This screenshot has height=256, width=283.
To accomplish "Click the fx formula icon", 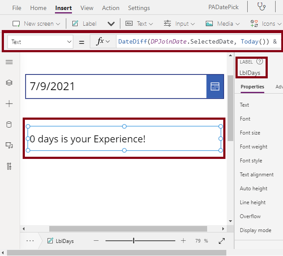I will pyautogui.click(x=100, y=41).
